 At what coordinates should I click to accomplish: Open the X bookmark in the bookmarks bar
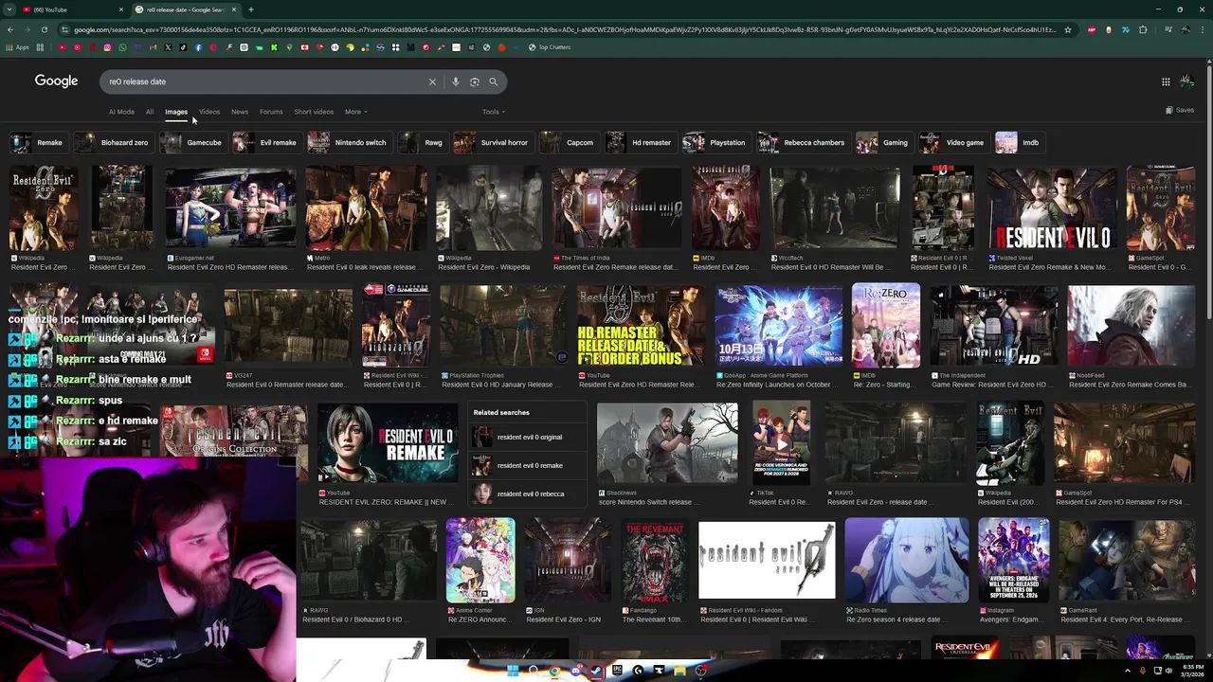tap(168, 47)
